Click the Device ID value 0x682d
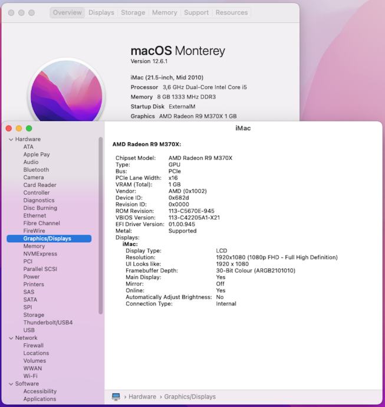The width and height of the screenshot is (385, 407). tap(179, 198)
